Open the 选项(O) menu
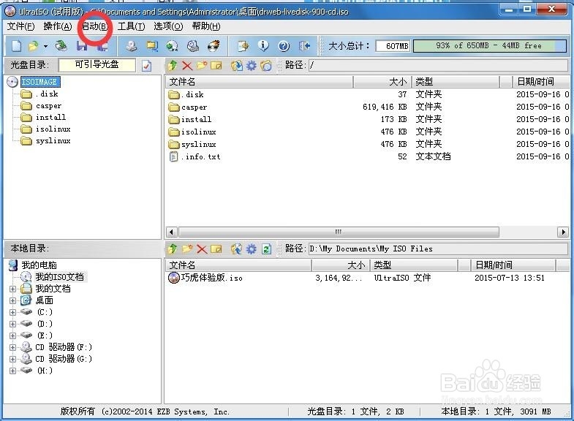Viewport: 574px width, 421px height. tap(168, 26)
